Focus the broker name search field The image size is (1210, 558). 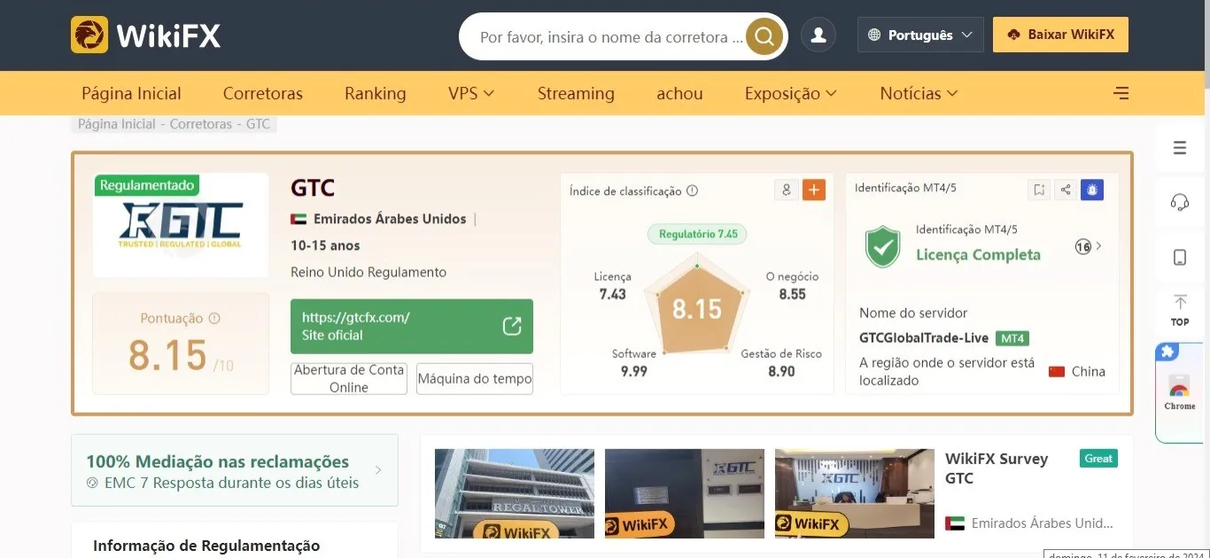pos(611,37)
